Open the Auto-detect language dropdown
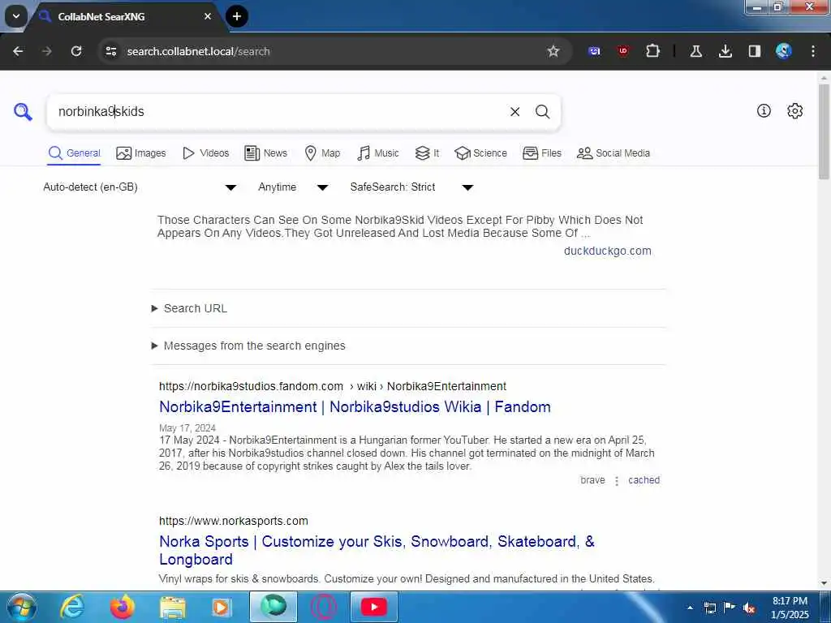This screenshot has width=831, height=623. point(140,187)
